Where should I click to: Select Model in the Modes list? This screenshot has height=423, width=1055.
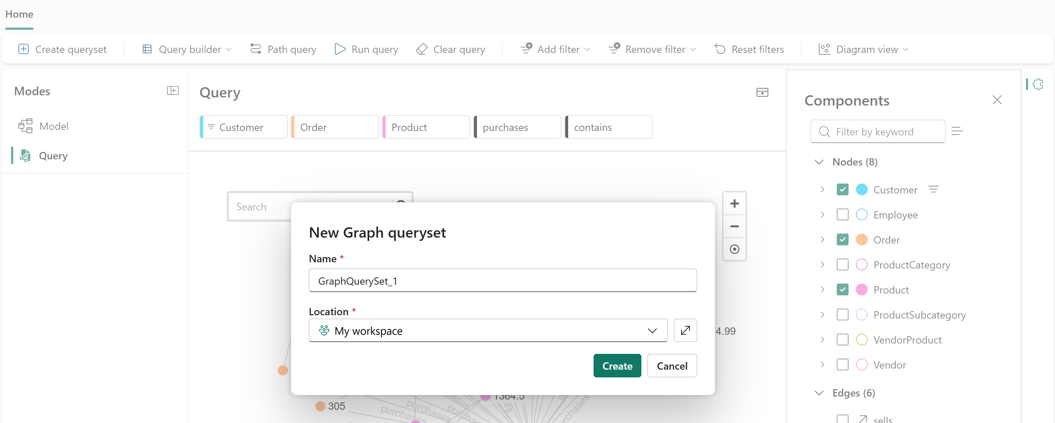pos(54,126)
